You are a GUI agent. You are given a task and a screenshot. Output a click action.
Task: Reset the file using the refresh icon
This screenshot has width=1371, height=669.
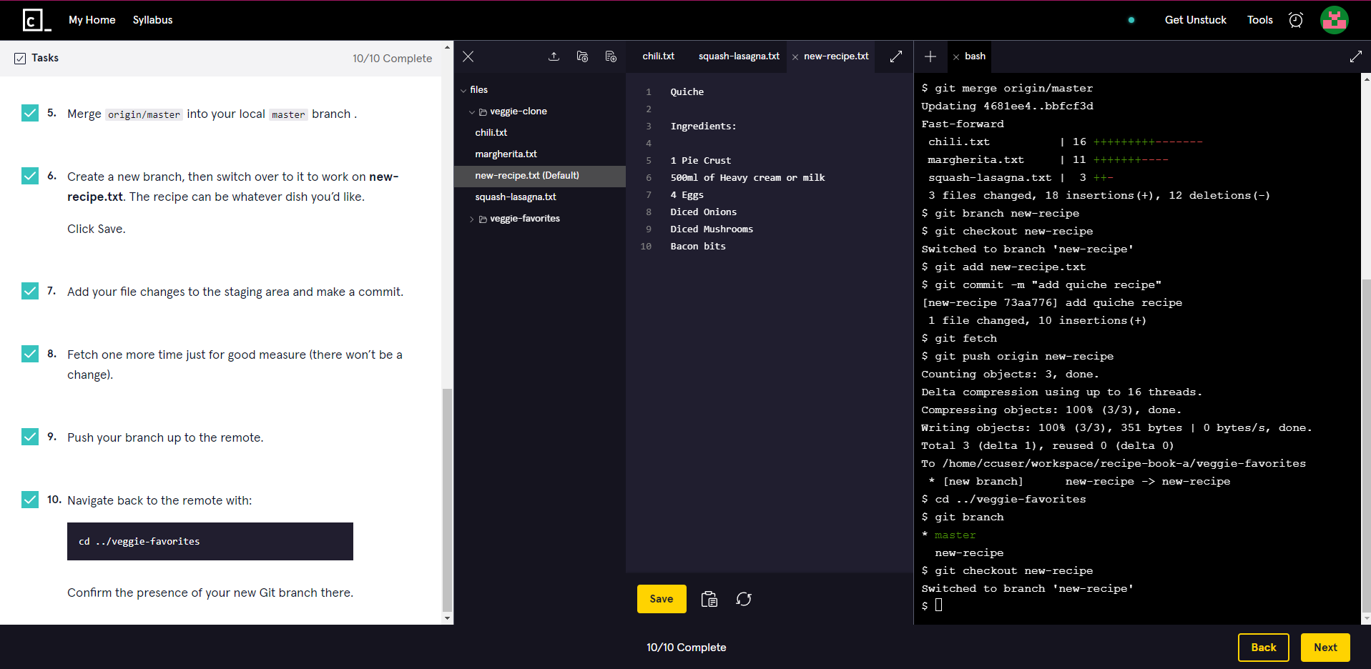(x=744, y=599)
